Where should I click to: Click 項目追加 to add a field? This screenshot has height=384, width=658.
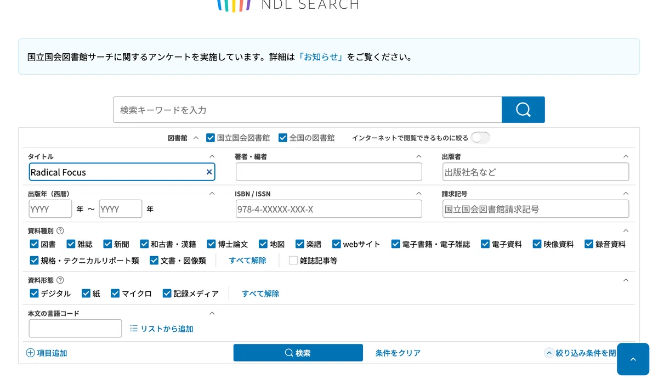(x=47, y=353)
